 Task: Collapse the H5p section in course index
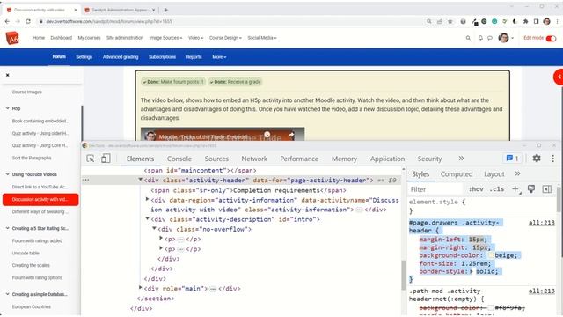[8, 108]
